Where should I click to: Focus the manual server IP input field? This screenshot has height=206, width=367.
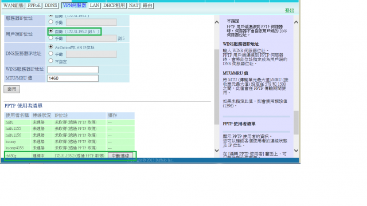91,22
